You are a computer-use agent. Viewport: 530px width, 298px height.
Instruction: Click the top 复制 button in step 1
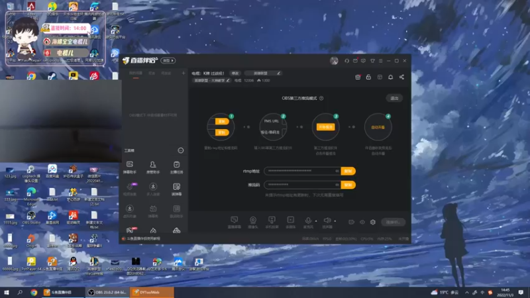(x=222, y=121)
